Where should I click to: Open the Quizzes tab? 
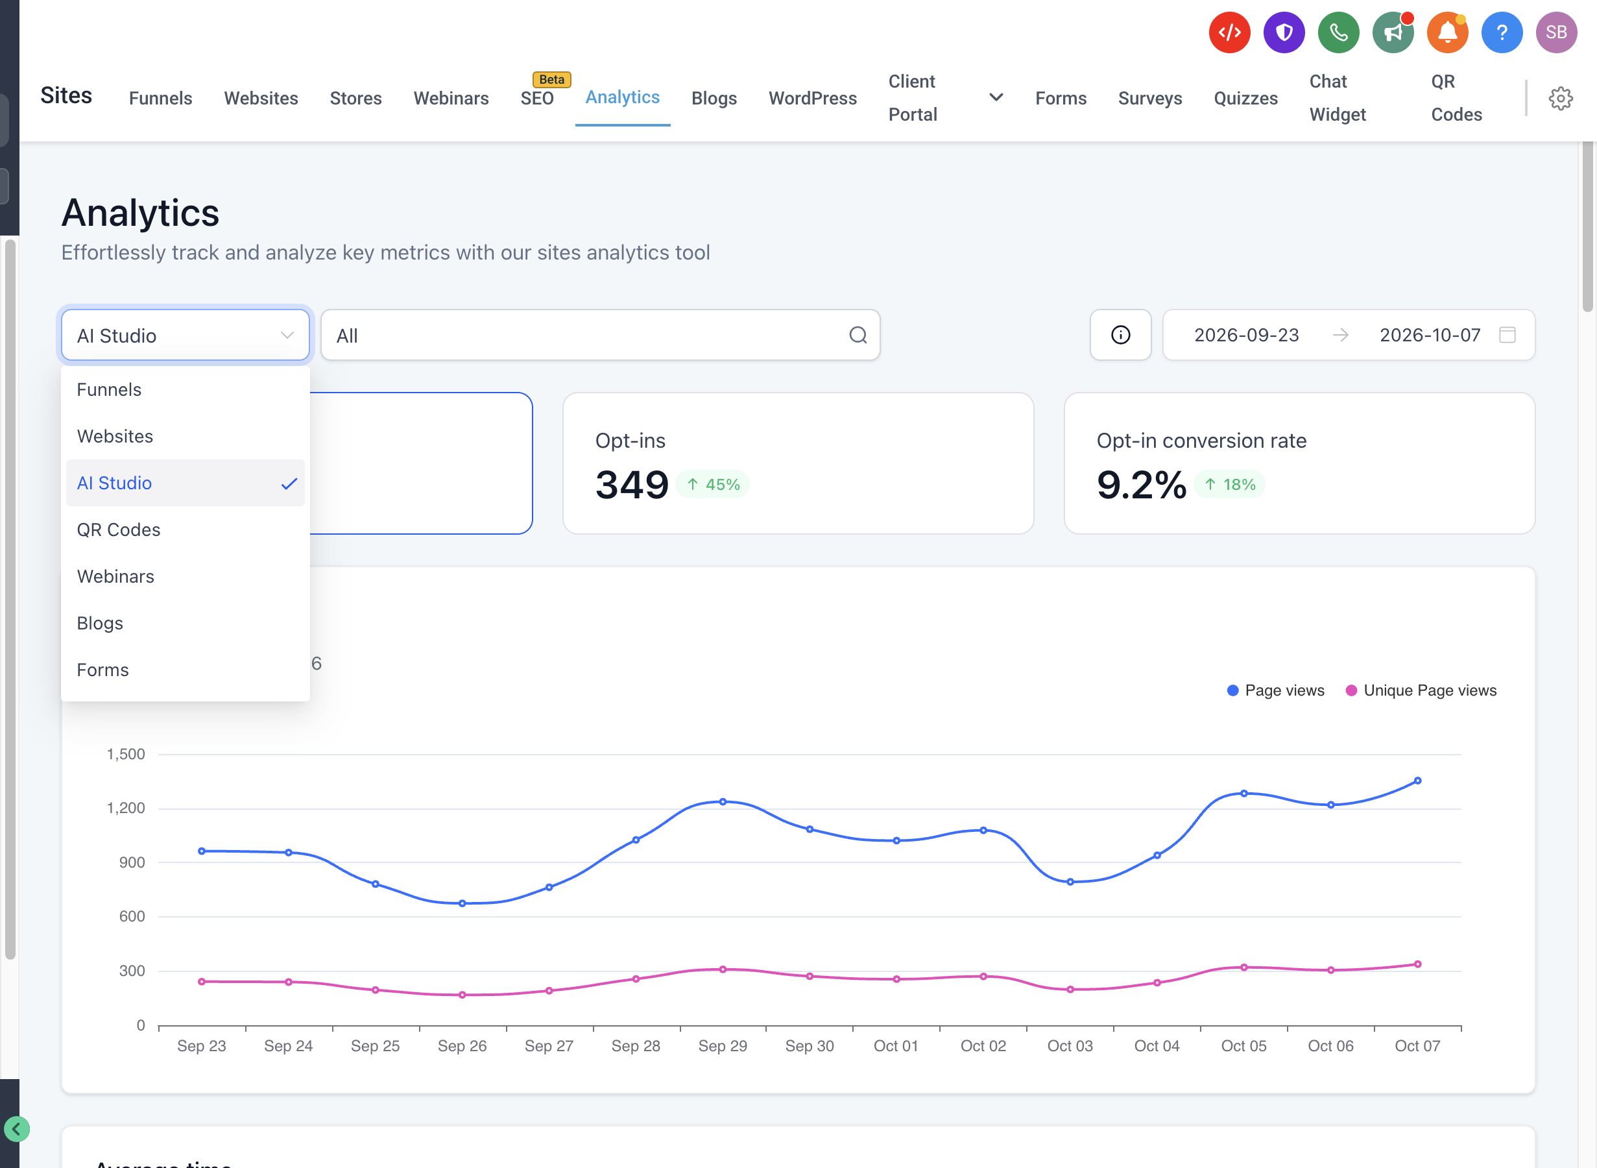click(x=1245, y=98)
